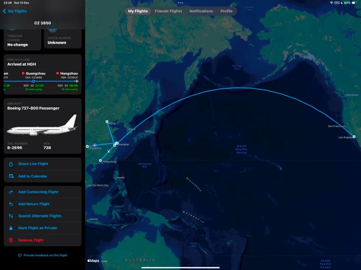Switch to the Friends Flights tab
The width and height of the screenshot is (361, 270).
pos(168,11)
